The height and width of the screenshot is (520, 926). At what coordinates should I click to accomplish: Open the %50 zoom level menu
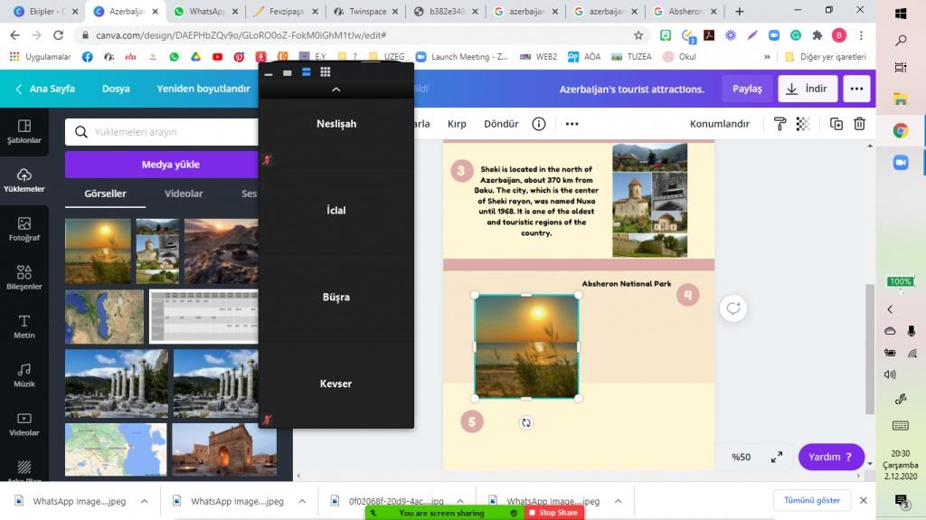pyautogui.click(x=742, y=458)
